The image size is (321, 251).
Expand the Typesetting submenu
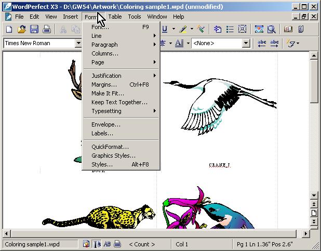pos(121,111)
